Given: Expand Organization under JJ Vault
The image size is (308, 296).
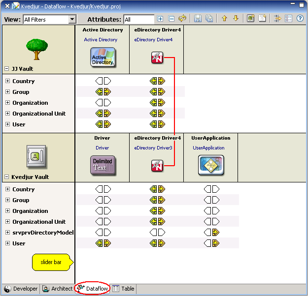Looking at the screenshot, I should tap(7, 103).
